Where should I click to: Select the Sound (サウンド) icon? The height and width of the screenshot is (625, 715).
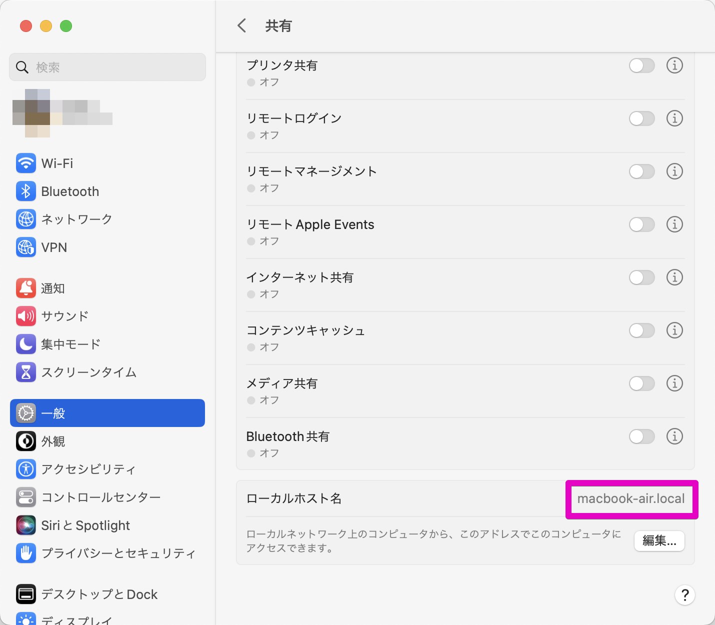26,316
